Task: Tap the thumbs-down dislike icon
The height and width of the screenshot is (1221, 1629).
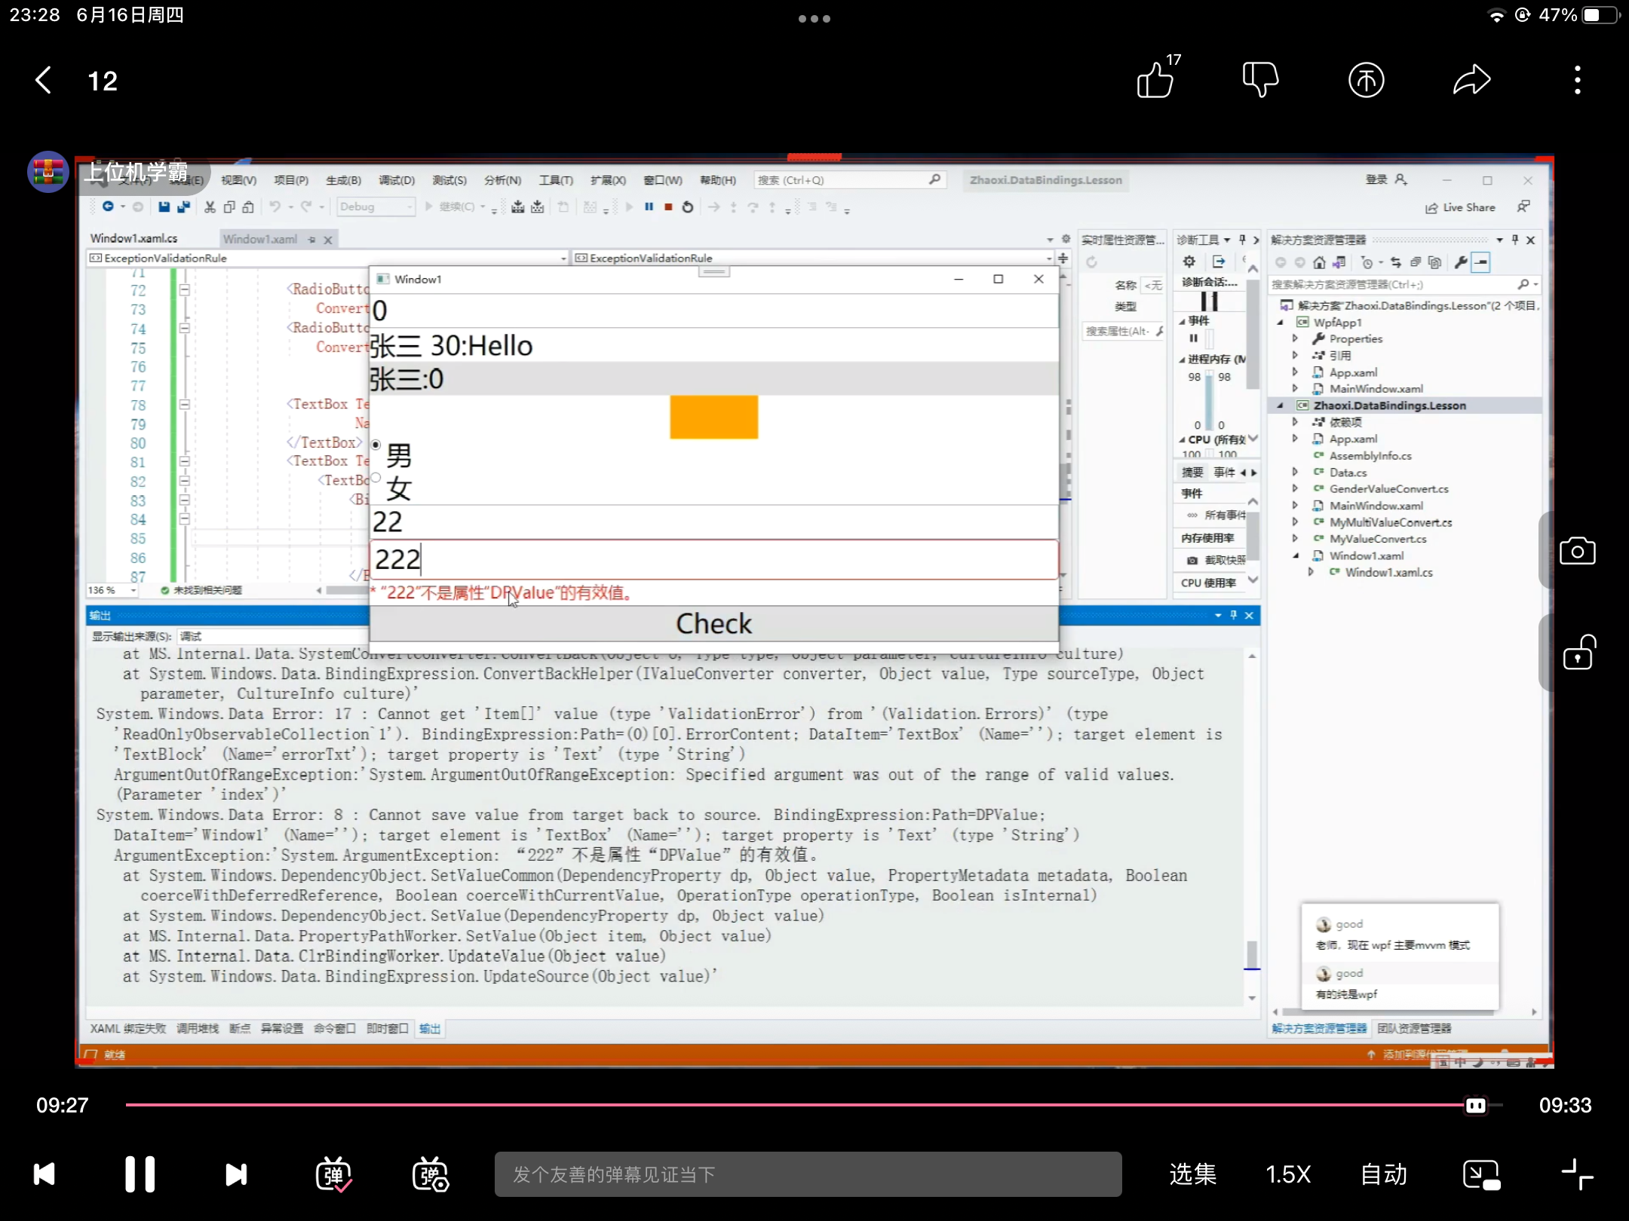Action: point(1260,80)
